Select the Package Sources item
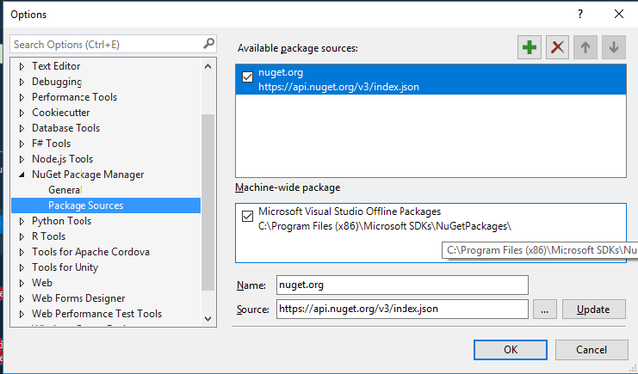The width and height of the screenshot is (638, 374). click(85, 205)
